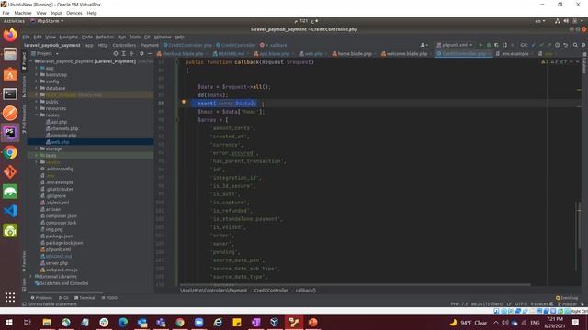588x330 pixels.
Task: Click Expand All icon in Project panel
Action: (124, 53)
